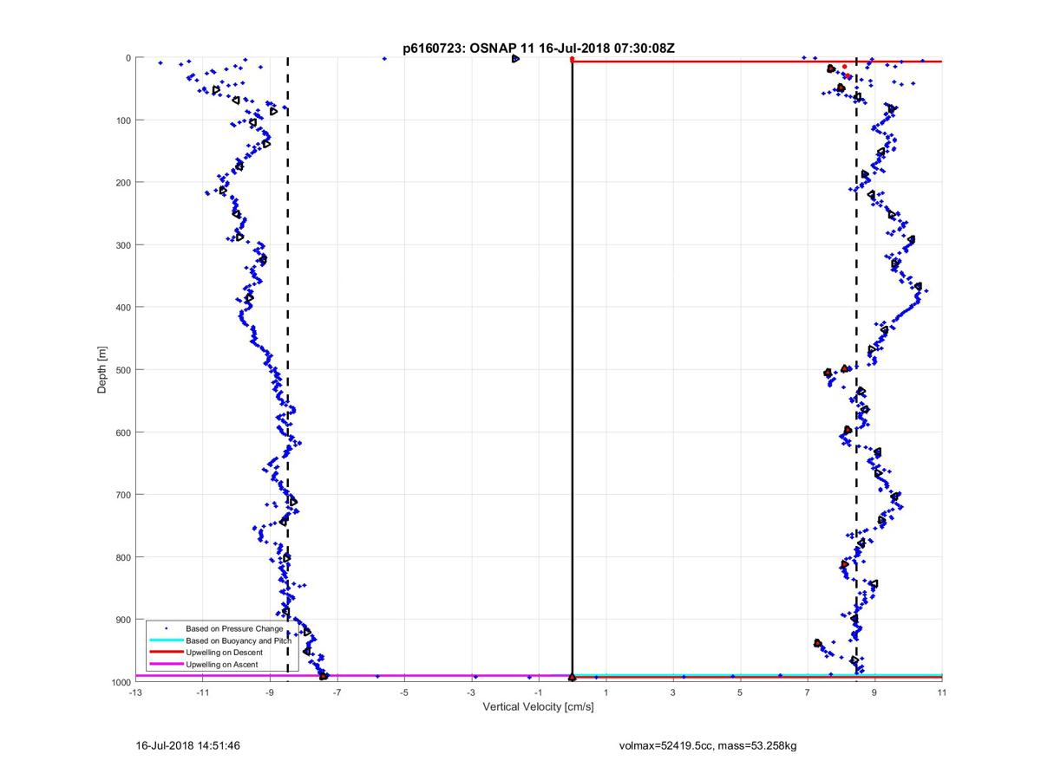Click the depth axis tick label "300"
The image size is (1041, 767).
[x=123, y=245]
